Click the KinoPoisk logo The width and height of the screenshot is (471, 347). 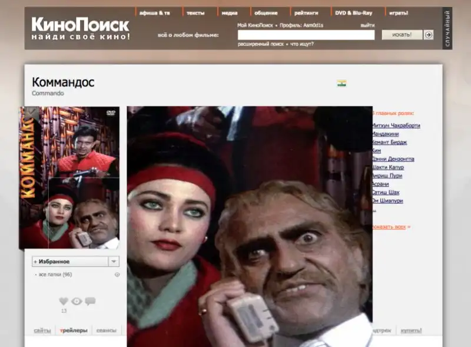pyautogui.click(x=80, y=28)
